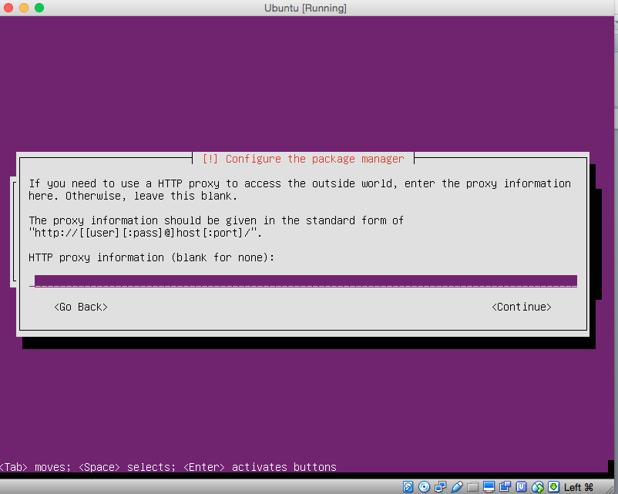Click the Ubuntu [Running] window title
Image resolution: width=618 pixels, height=494 pixels.
(304, 8)
